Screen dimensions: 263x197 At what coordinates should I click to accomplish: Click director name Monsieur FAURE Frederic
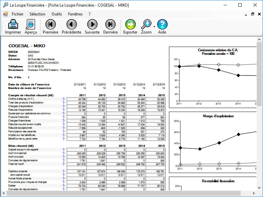coord(43,70)
